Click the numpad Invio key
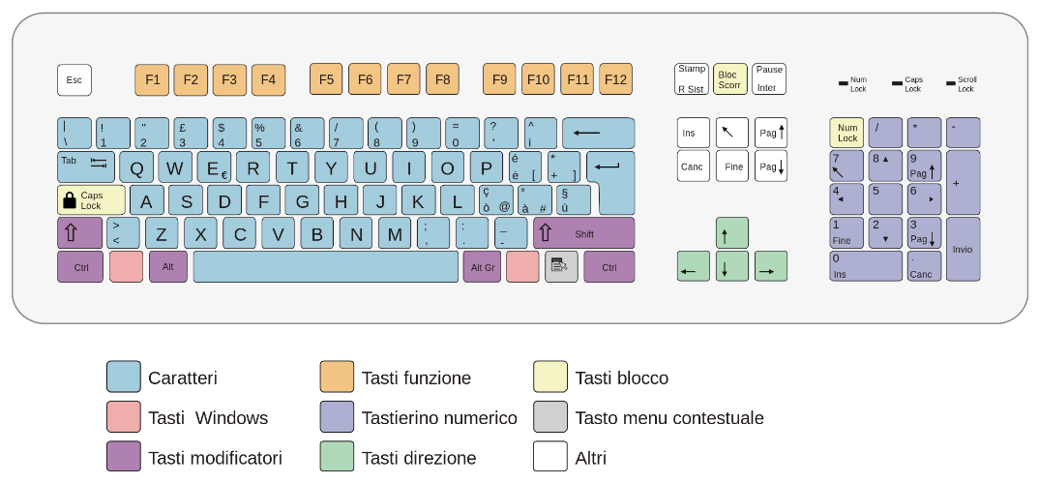The height and width of the screenshot is (484, 1039). coord(963,250)
